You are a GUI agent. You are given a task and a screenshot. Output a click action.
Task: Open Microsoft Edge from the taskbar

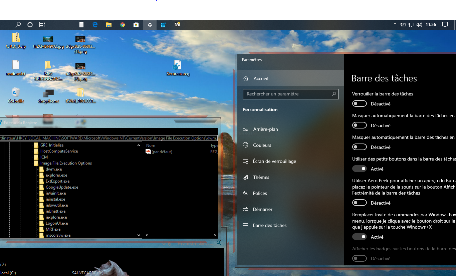[95, 25]
